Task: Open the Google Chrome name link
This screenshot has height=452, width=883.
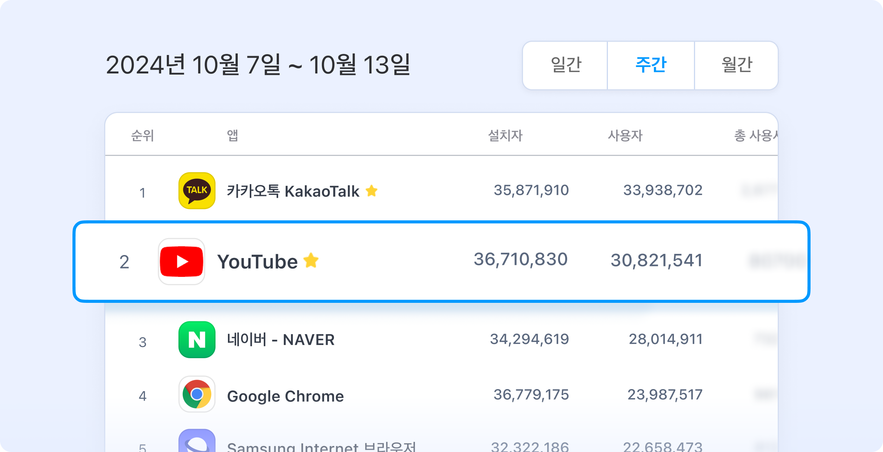Action: [285, 396]
